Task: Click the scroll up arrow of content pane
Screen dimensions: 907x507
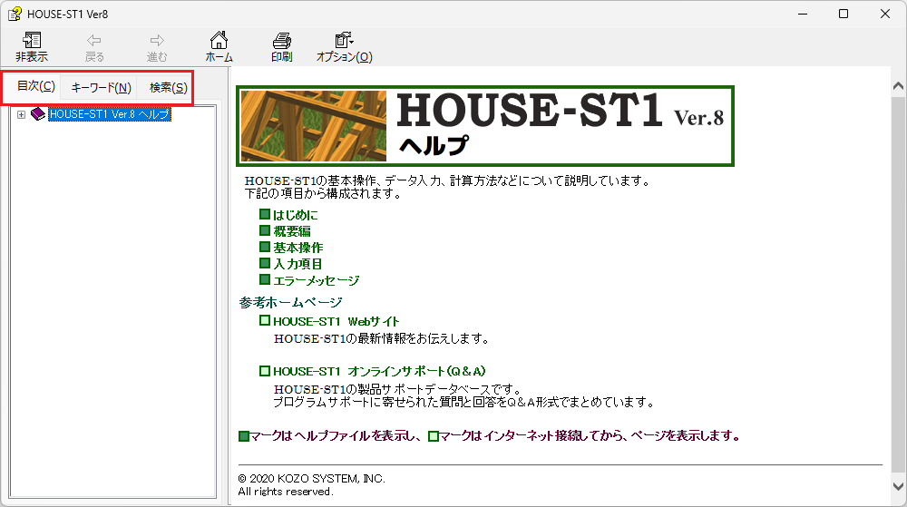Action: pos(898,85)
